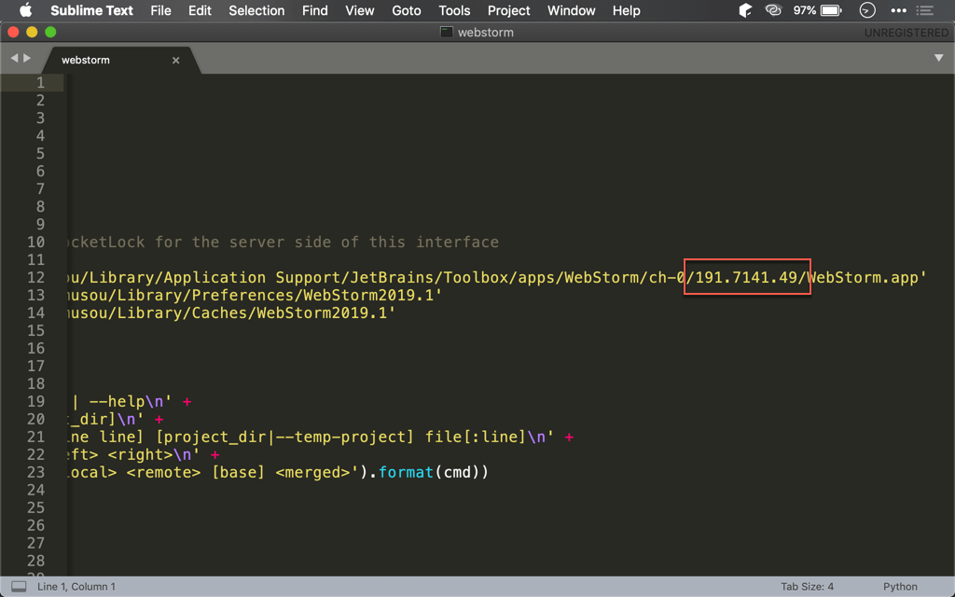Select the webstorm tab

pyautogui.click(x=85, y=59)
